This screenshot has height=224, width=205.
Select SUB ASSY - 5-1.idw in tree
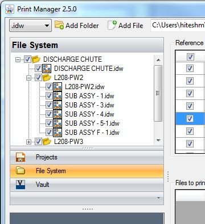(x=92, y=123)
